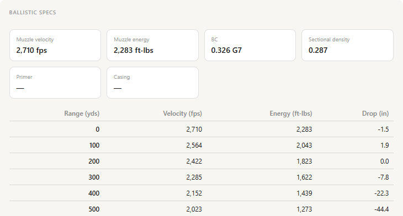
Task: Select the 0 yards range cell
Action: point(97,129)
